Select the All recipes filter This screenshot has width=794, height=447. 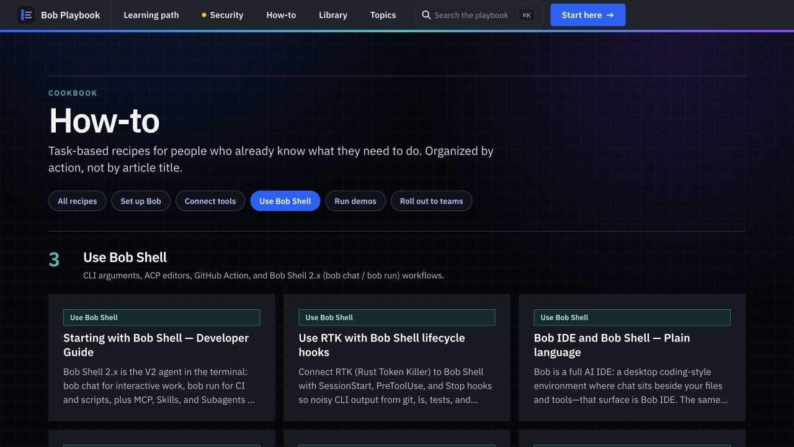(78, 201)
